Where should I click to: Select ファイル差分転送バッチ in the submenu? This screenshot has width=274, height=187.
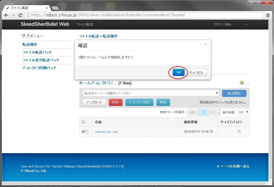pos(41,60)
